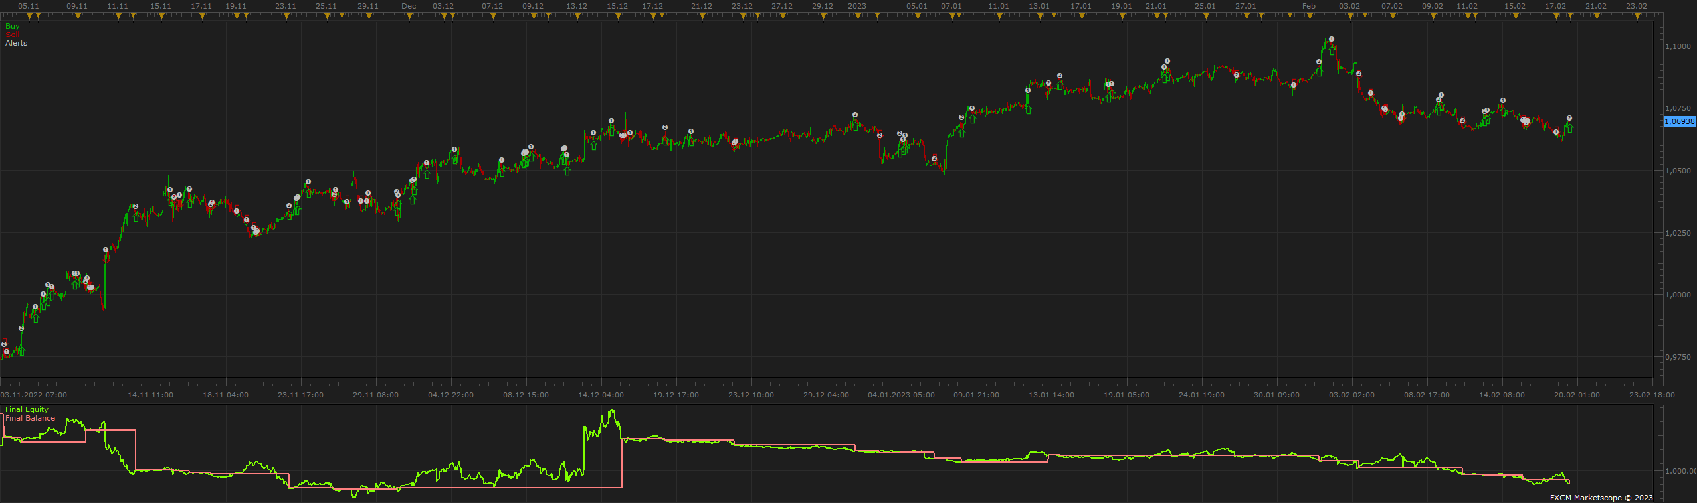The width and height of the screenshot is (1697, 503).
Task: Click the 13.01 date on top axis
Action: tap(1039, 6)
